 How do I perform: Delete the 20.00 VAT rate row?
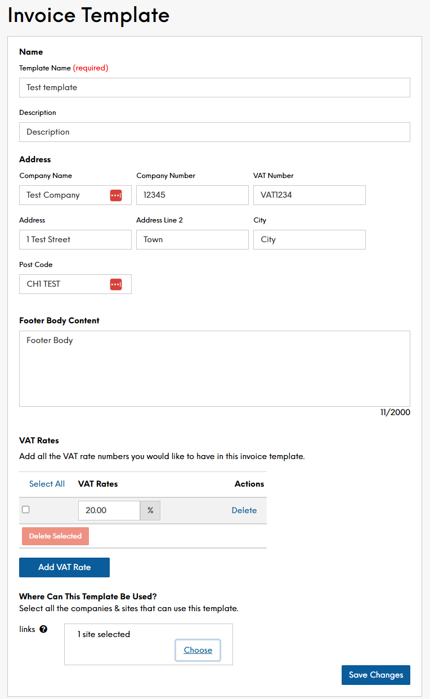click(244, 510)
